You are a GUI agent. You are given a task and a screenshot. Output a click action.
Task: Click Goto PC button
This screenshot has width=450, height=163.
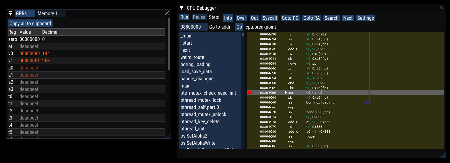pyautogui.click(x=290, y=18)
